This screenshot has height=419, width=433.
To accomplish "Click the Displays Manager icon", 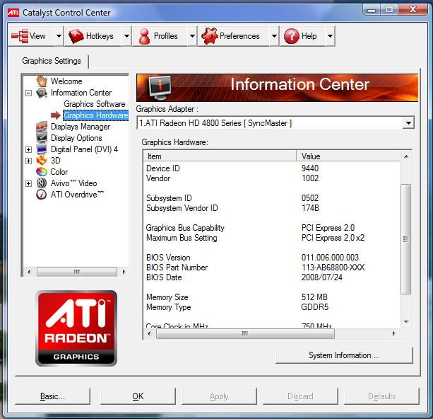I will click(42, 127).
